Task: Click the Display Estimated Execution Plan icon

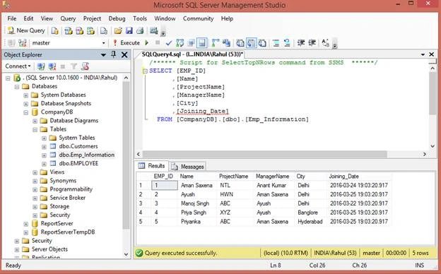Action: point(180,43)
